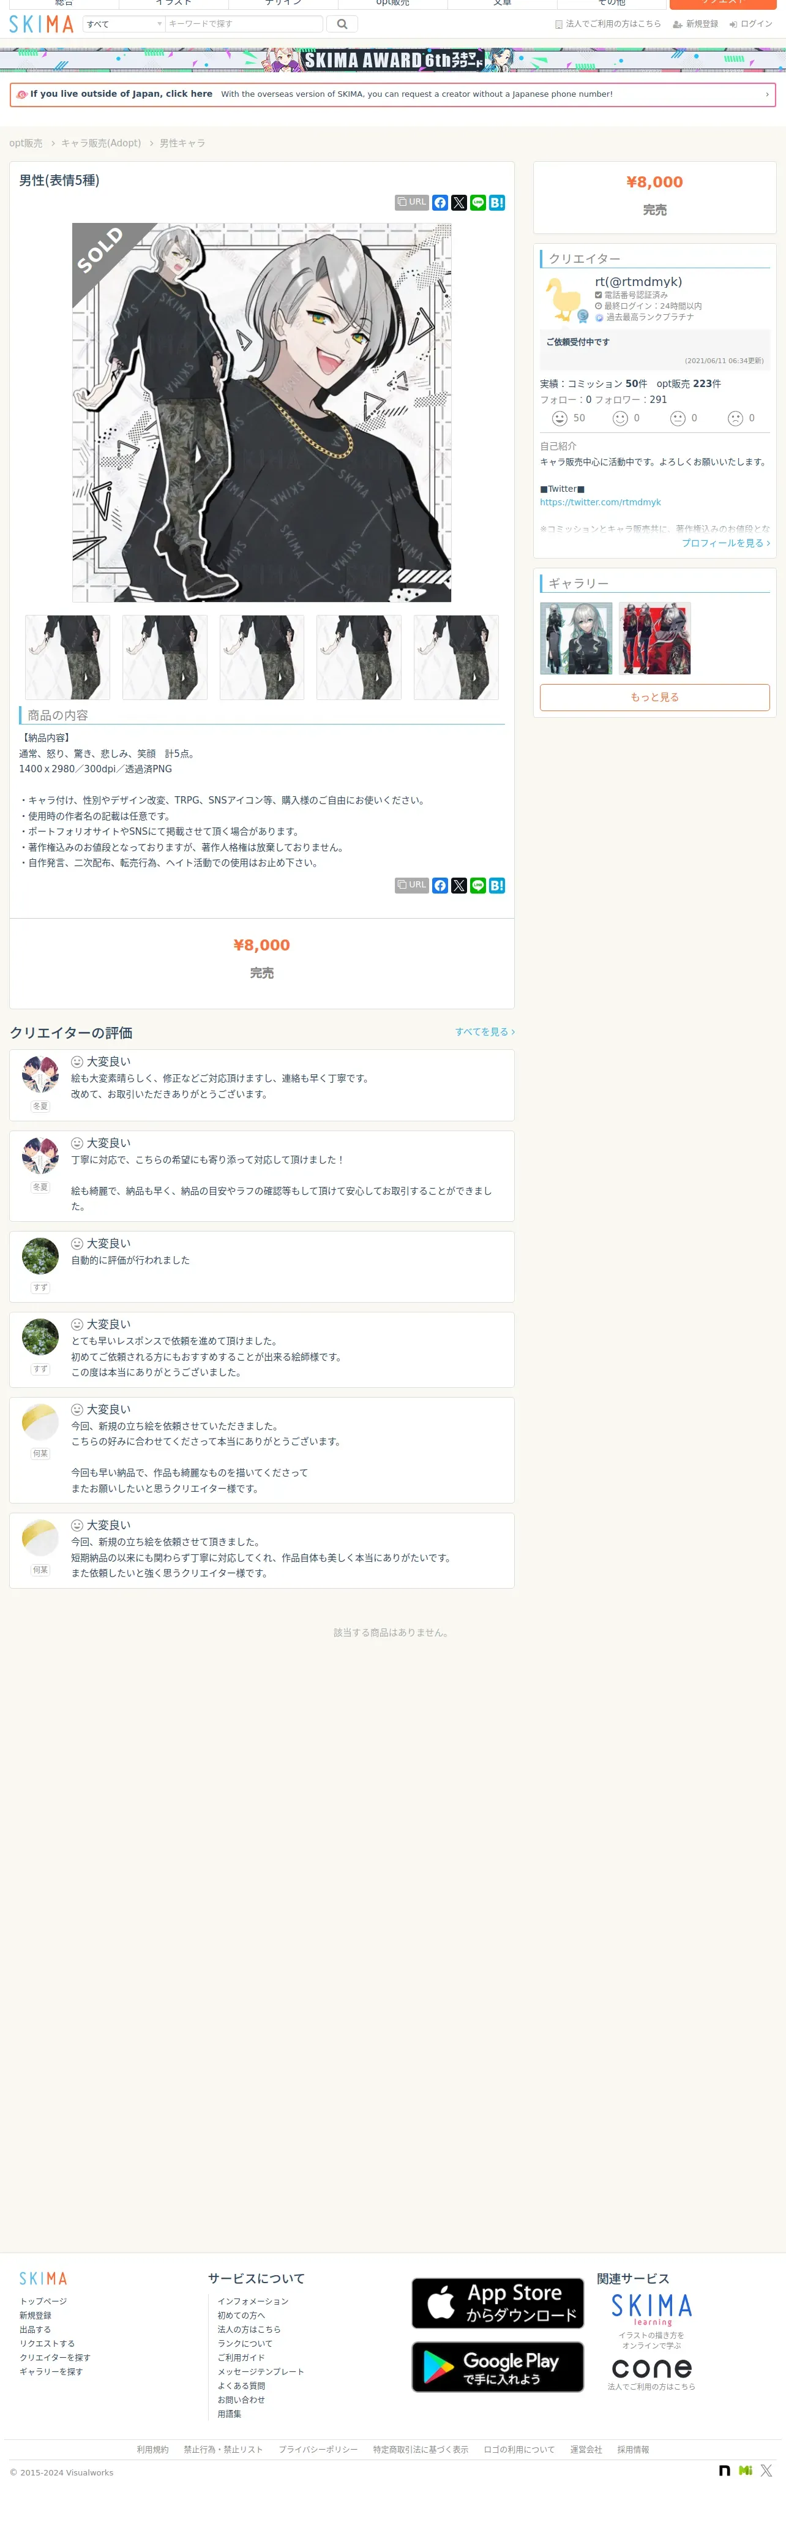The height and width of the screenshot is (2522, 786).
Task: Click the overseas version notice bar
Action: pos(392,94)
